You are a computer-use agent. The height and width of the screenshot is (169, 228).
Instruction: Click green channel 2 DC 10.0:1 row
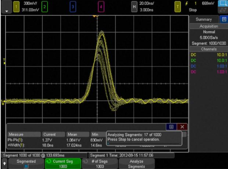[209, 60]
